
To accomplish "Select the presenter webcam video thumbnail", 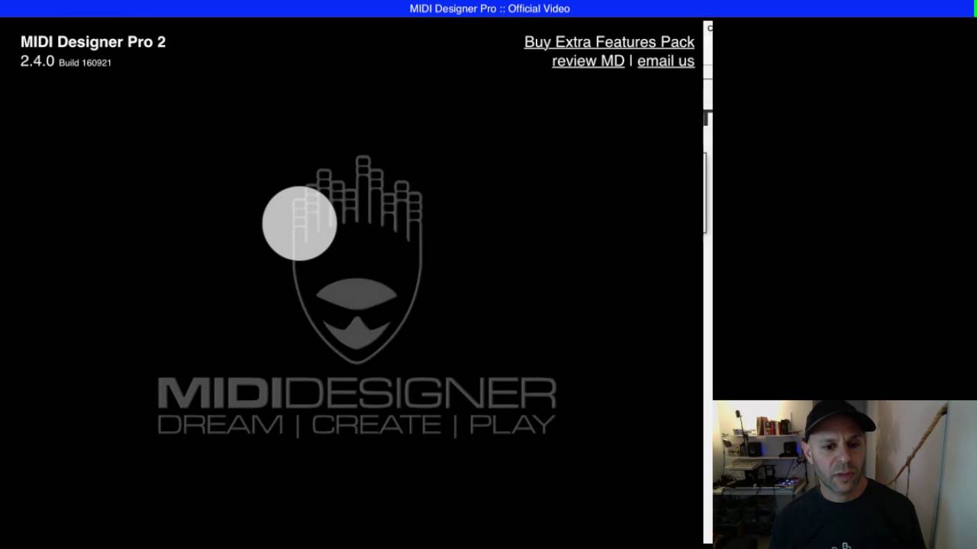I will tap(845, 474).
